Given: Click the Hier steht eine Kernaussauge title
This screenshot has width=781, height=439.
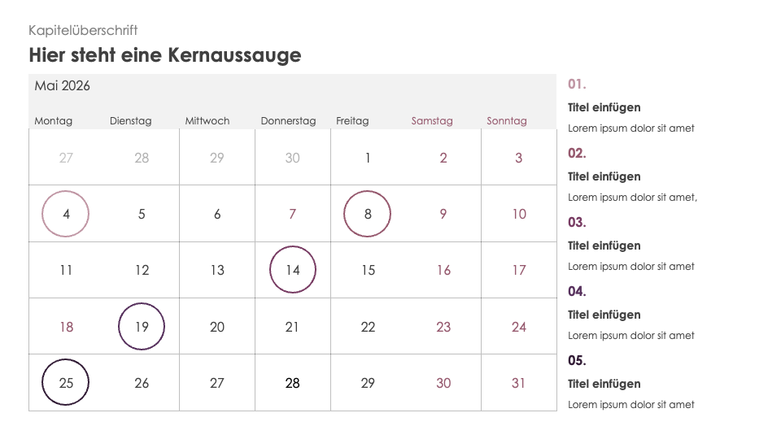Looking at the screenshot, I should [x=165, y=55].
